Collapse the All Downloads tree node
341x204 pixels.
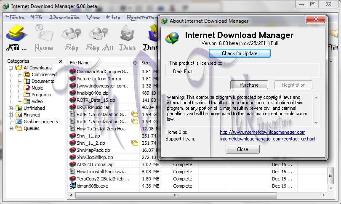click(11, 68)
